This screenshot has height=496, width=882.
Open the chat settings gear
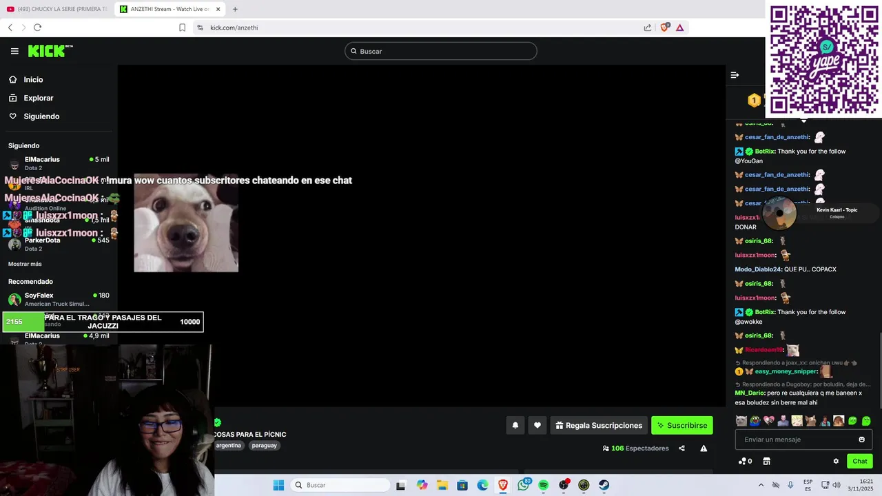(x=836, y=462)
